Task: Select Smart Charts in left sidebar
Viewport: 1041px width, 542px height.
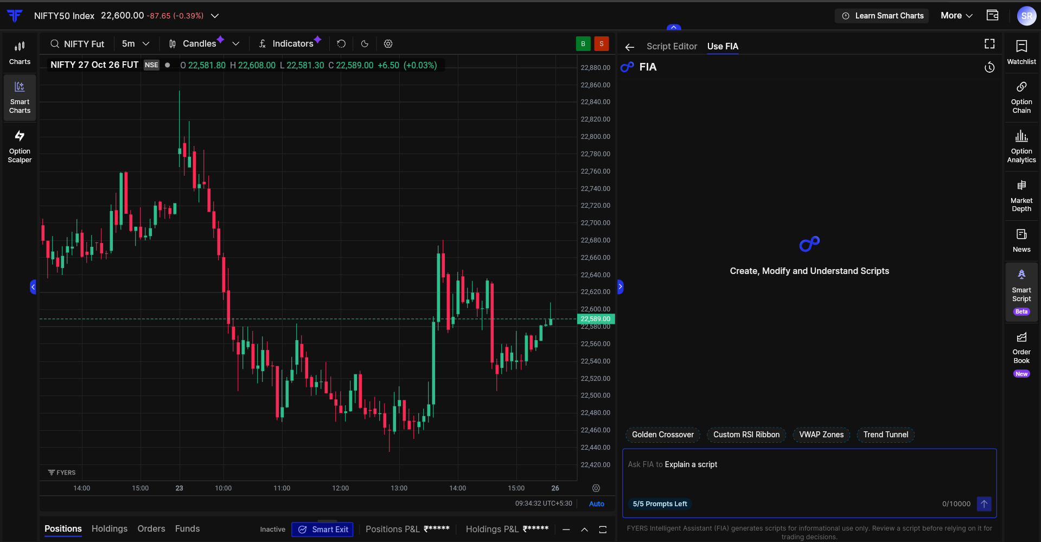Action: tap(20, 98)
